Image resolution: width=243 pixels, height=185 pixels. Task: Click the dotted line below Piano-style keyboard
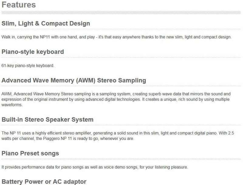coord(121,58)
